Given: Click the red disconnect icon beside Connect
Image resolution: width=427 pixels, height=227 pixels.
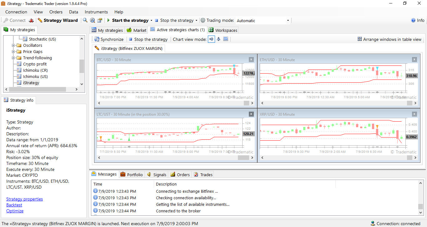Looking at the screenshot, I should 31,21.
